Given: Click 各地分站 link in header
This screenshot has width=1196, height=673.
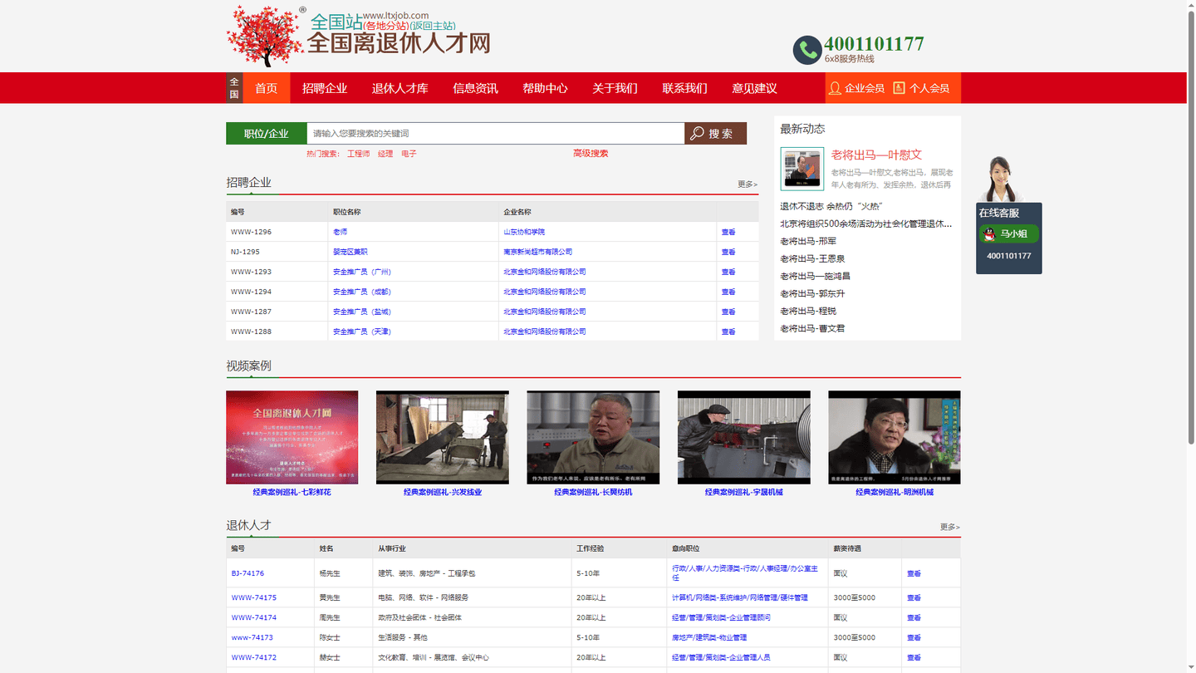Looking at the screenshot, I should 386,26.
